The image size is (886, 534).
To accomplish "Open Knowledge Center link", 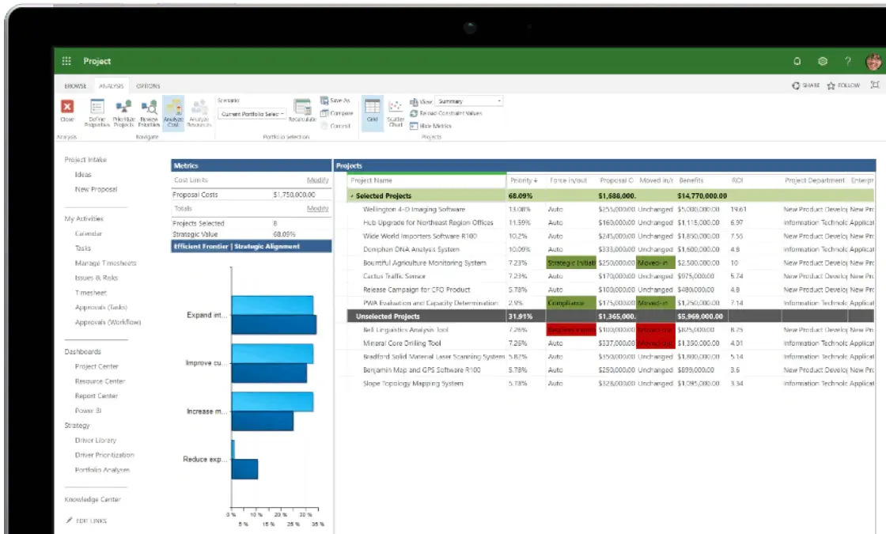I will (93, 499).
